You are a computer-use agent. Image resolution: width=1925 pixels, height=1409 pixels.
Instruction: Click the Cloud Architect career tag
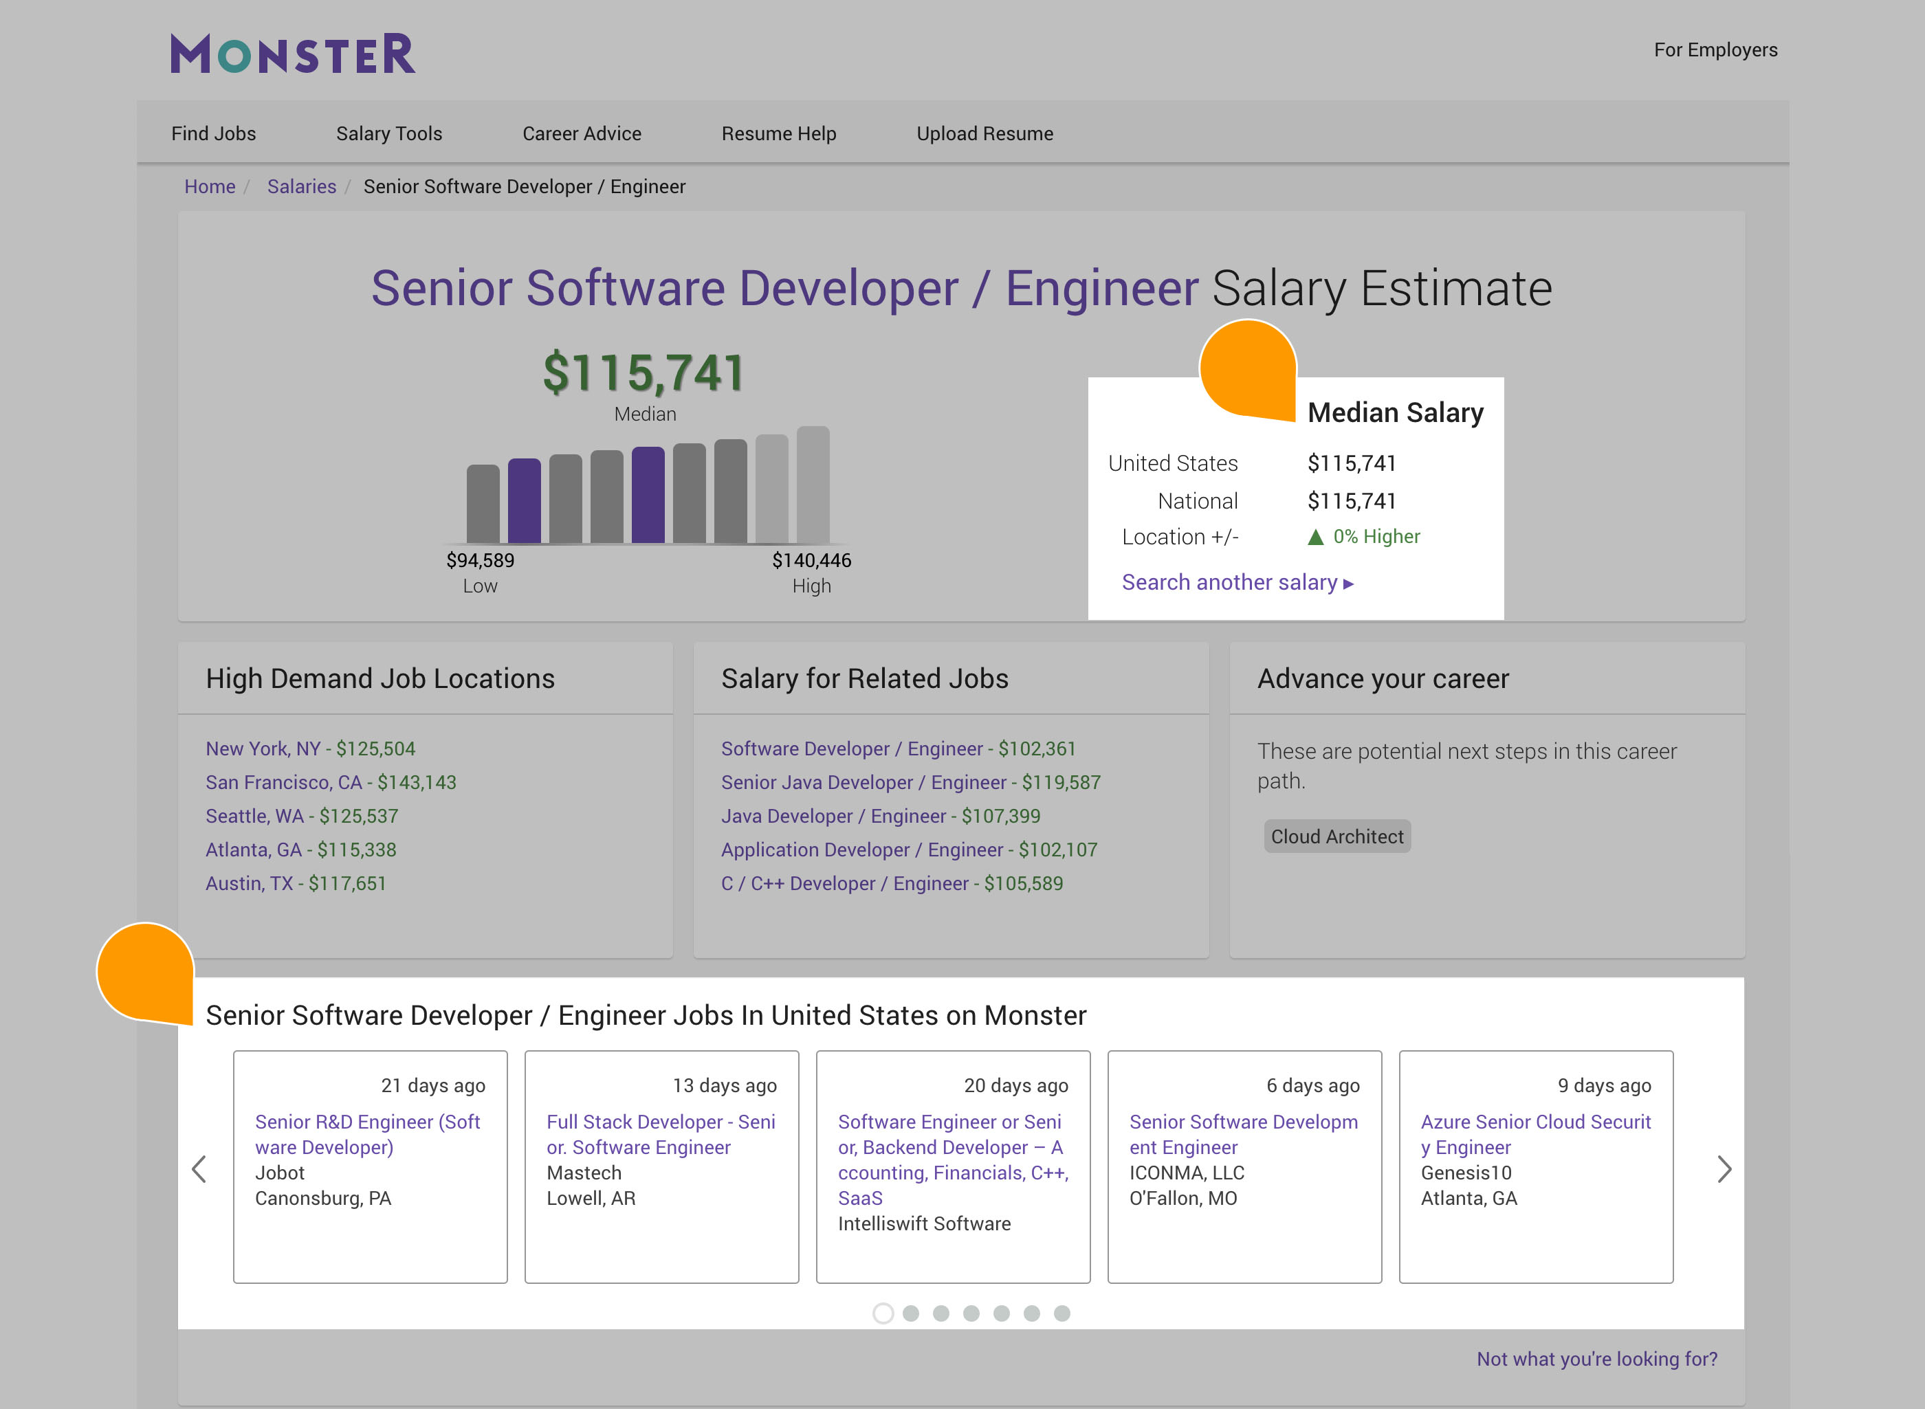[1336, 836]
